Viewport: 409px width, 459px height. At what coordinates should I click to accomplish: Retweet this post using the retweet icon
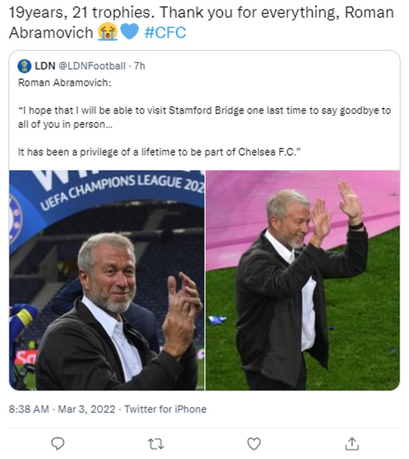click(155, 444)
